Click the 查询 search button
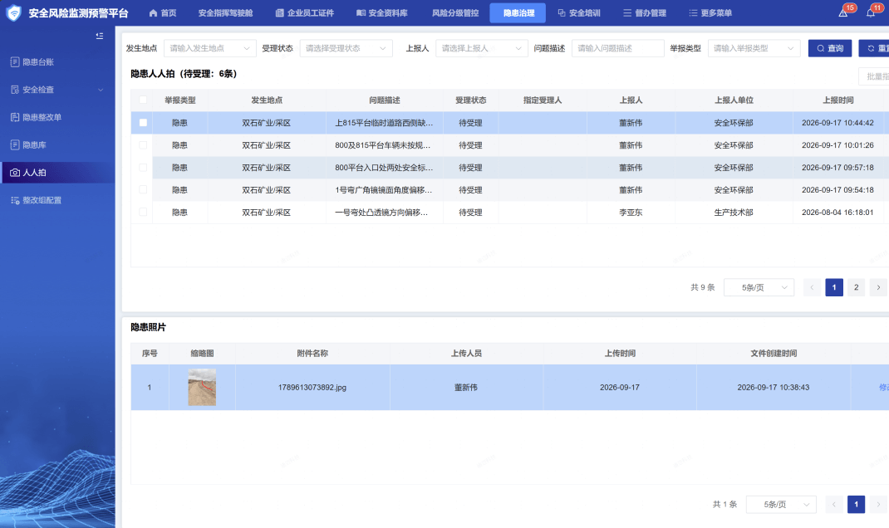 830,48
